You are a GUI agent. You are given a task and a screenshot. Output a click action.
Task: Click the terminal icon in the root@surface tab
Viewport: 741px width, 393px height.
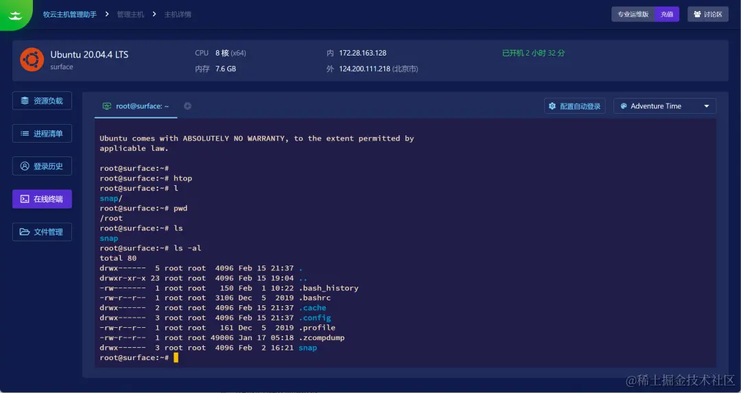107,106
